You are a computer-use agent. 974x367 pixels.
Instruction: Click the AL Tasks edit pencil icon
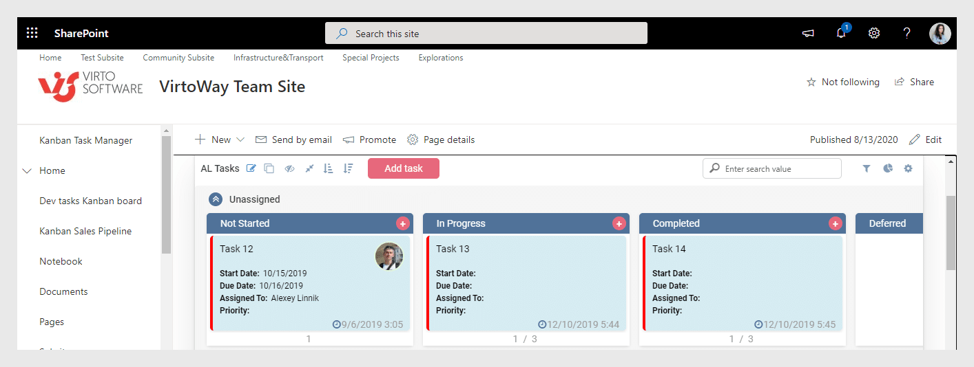(251, 168)
